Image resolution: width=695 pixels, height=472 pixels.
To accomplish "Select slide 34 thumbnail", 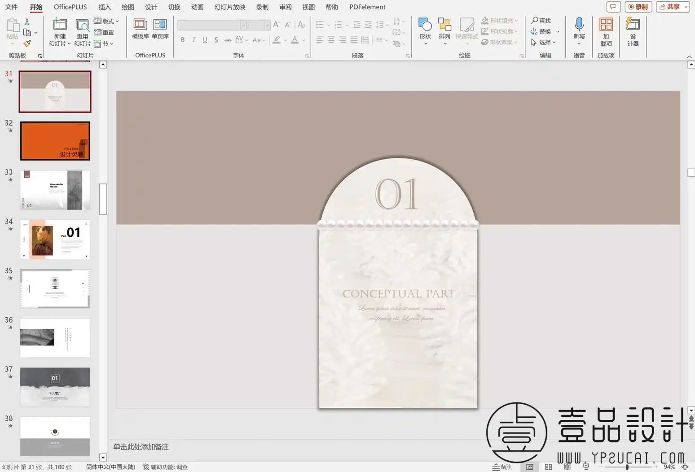I will 55,239.
